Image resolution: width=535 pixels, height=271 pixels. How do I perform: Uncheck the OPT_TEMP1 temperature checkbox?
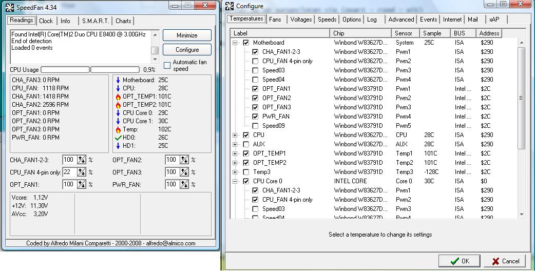tap(246, 153)
